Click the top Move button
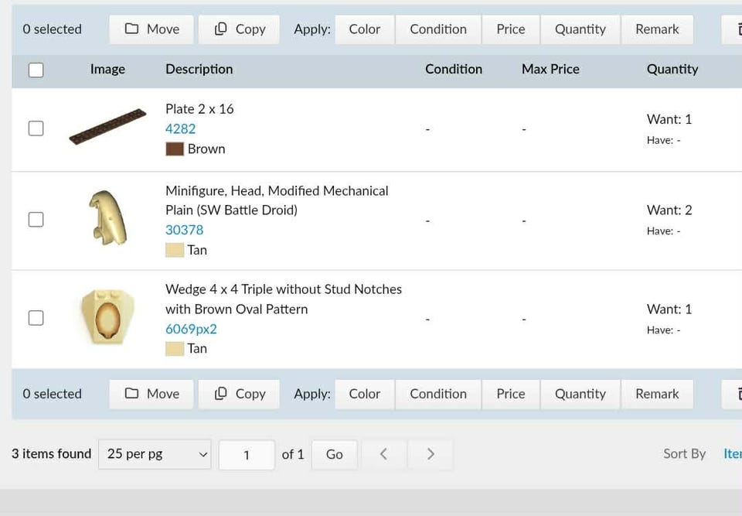This screenshot has height=516, width=742. tap(151, 29)
